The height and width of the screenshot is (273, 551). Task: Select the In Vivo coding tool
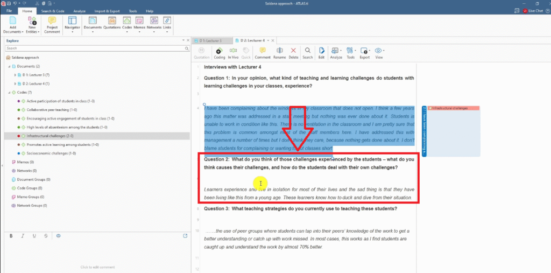coord(233,53)
